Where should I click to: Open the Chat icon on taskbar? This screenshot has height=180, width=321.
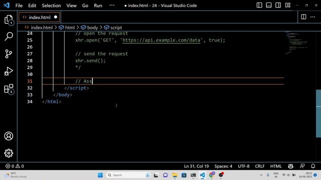[166, 175]
